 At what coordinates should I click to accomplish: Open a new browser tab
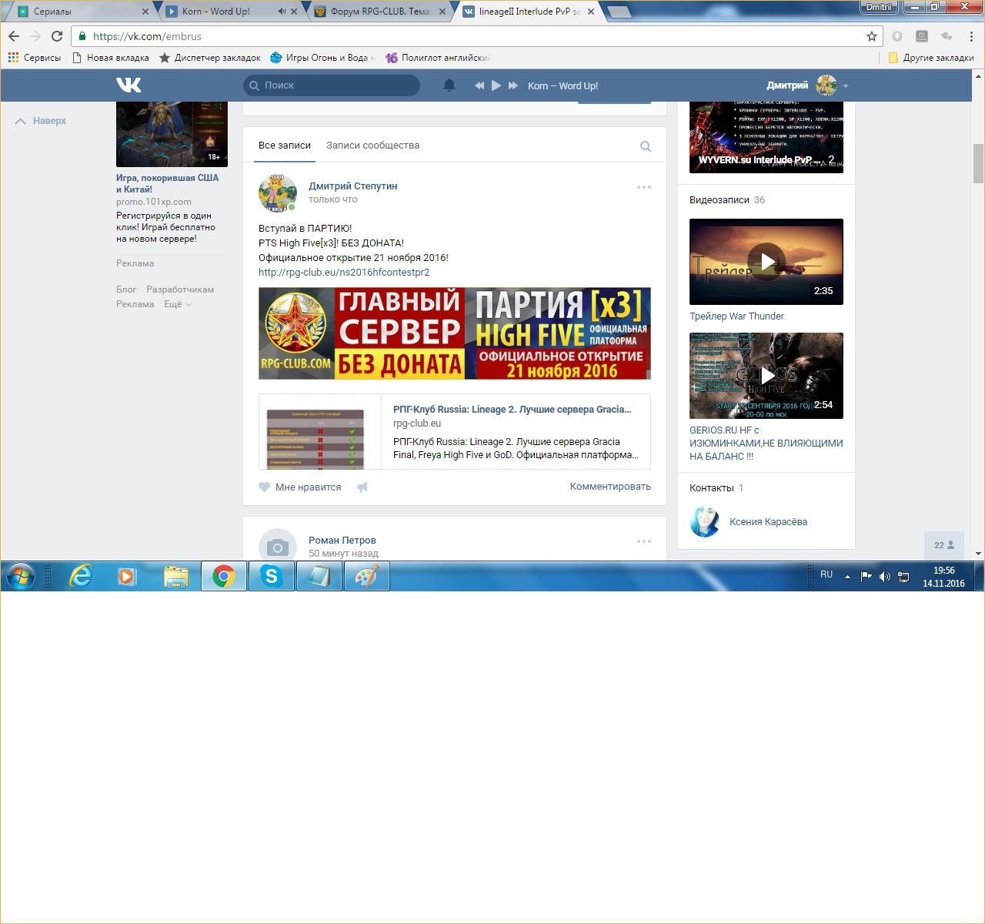[618, 12]
